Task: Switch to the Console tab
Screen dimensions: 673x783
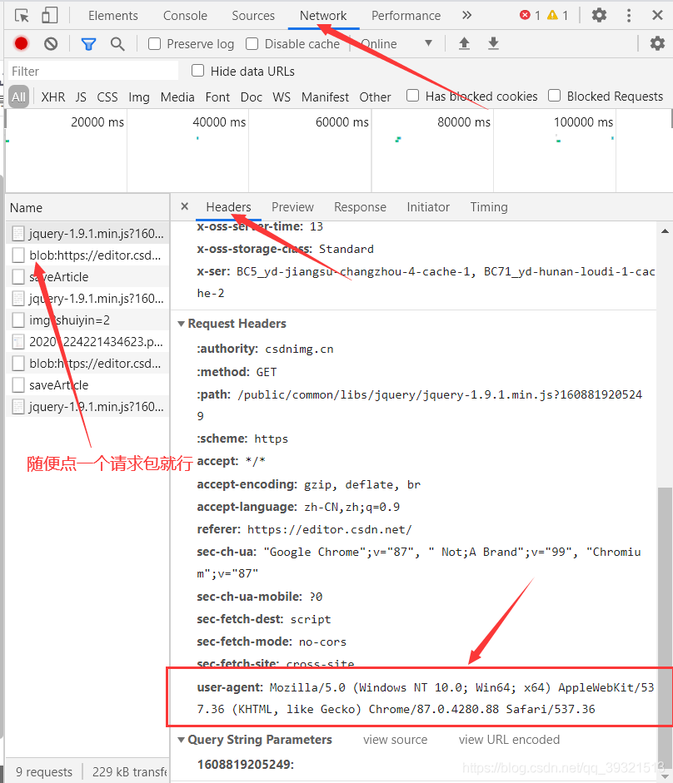Action: pos(185,16)
